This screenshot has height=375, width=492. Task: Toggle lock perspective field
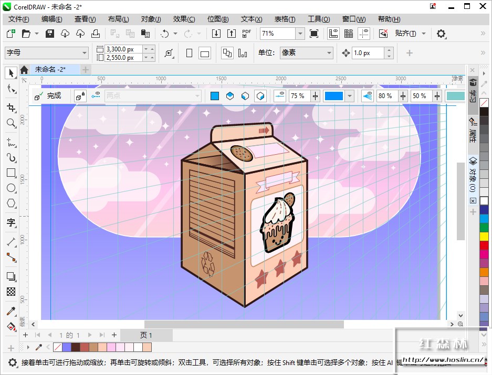[x=80, y=96]
